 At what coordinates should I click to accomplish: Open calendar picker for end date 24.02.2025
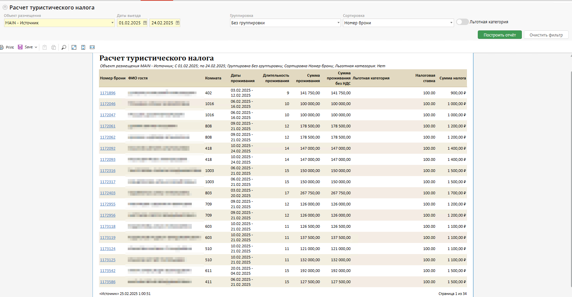(178, 23)
